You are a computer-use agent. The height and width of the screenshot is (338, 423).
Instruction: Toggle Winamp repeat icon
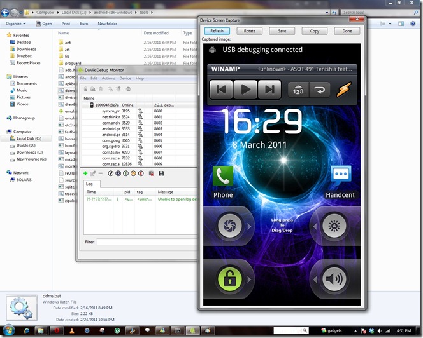tap(320, 90)
